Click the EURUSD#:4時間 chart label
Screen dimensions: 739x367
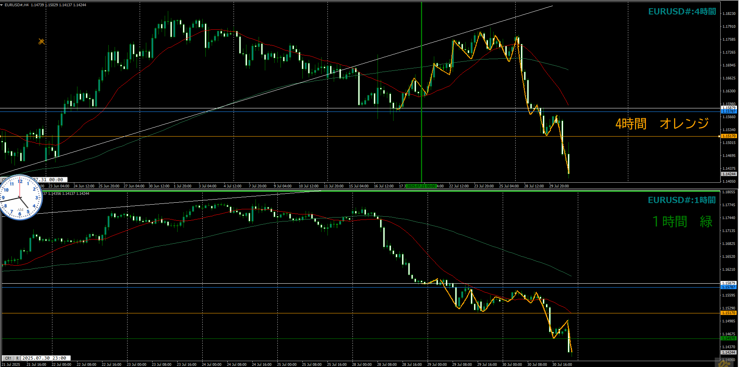tap(682, 11)
